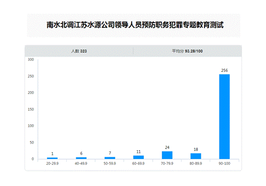Click the 50-59.9 axis label
Screen dimensions: 266x186
tap(110, 163)
